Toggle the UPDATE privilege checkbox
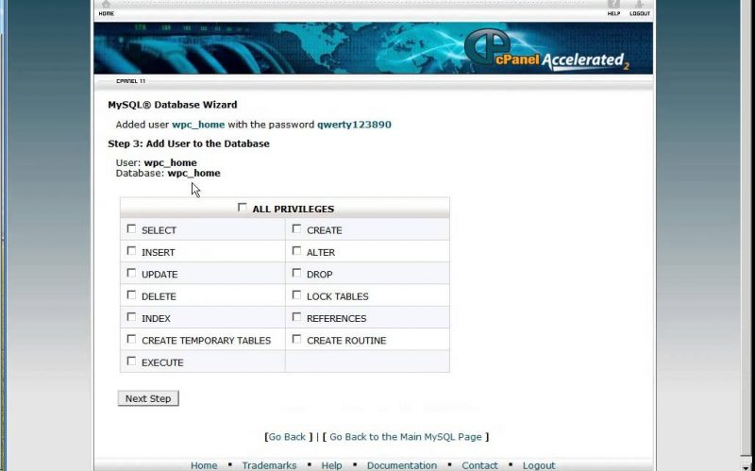The image size is (755, 471). pyautogui.click(x=131, y=273)
